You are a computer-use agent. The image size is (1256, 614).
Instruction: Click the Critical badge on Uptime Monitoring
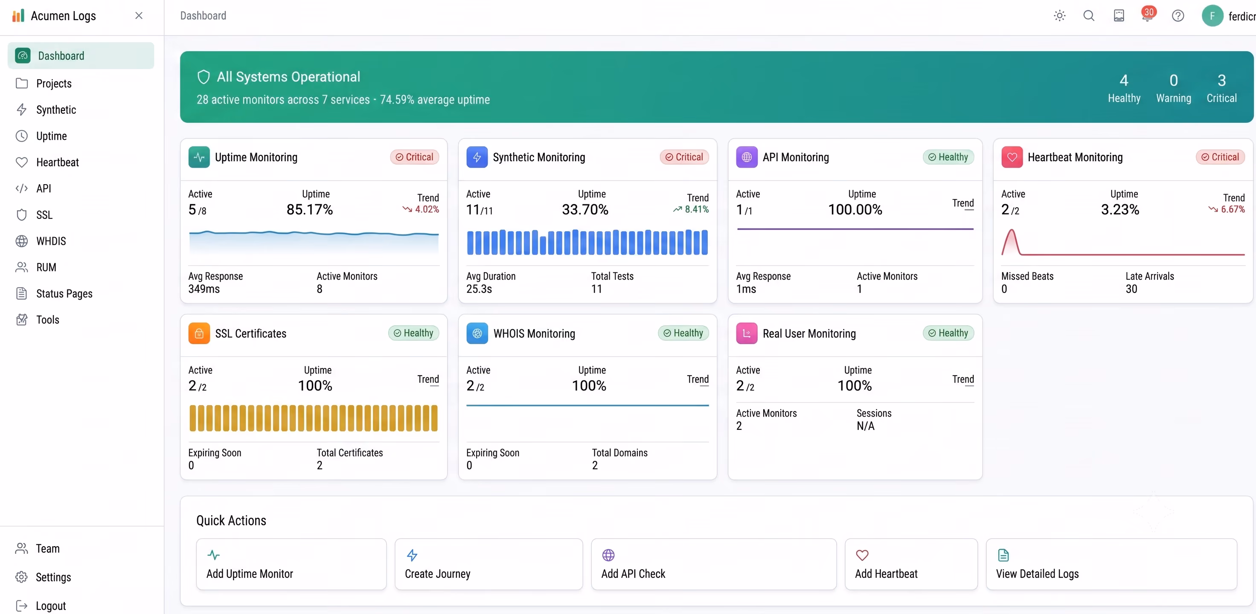(x=414, y=157)
